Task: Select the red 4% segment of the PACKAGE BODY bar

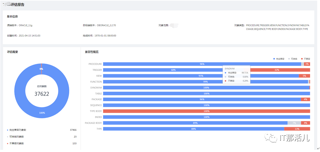Action: click(306, 123)
